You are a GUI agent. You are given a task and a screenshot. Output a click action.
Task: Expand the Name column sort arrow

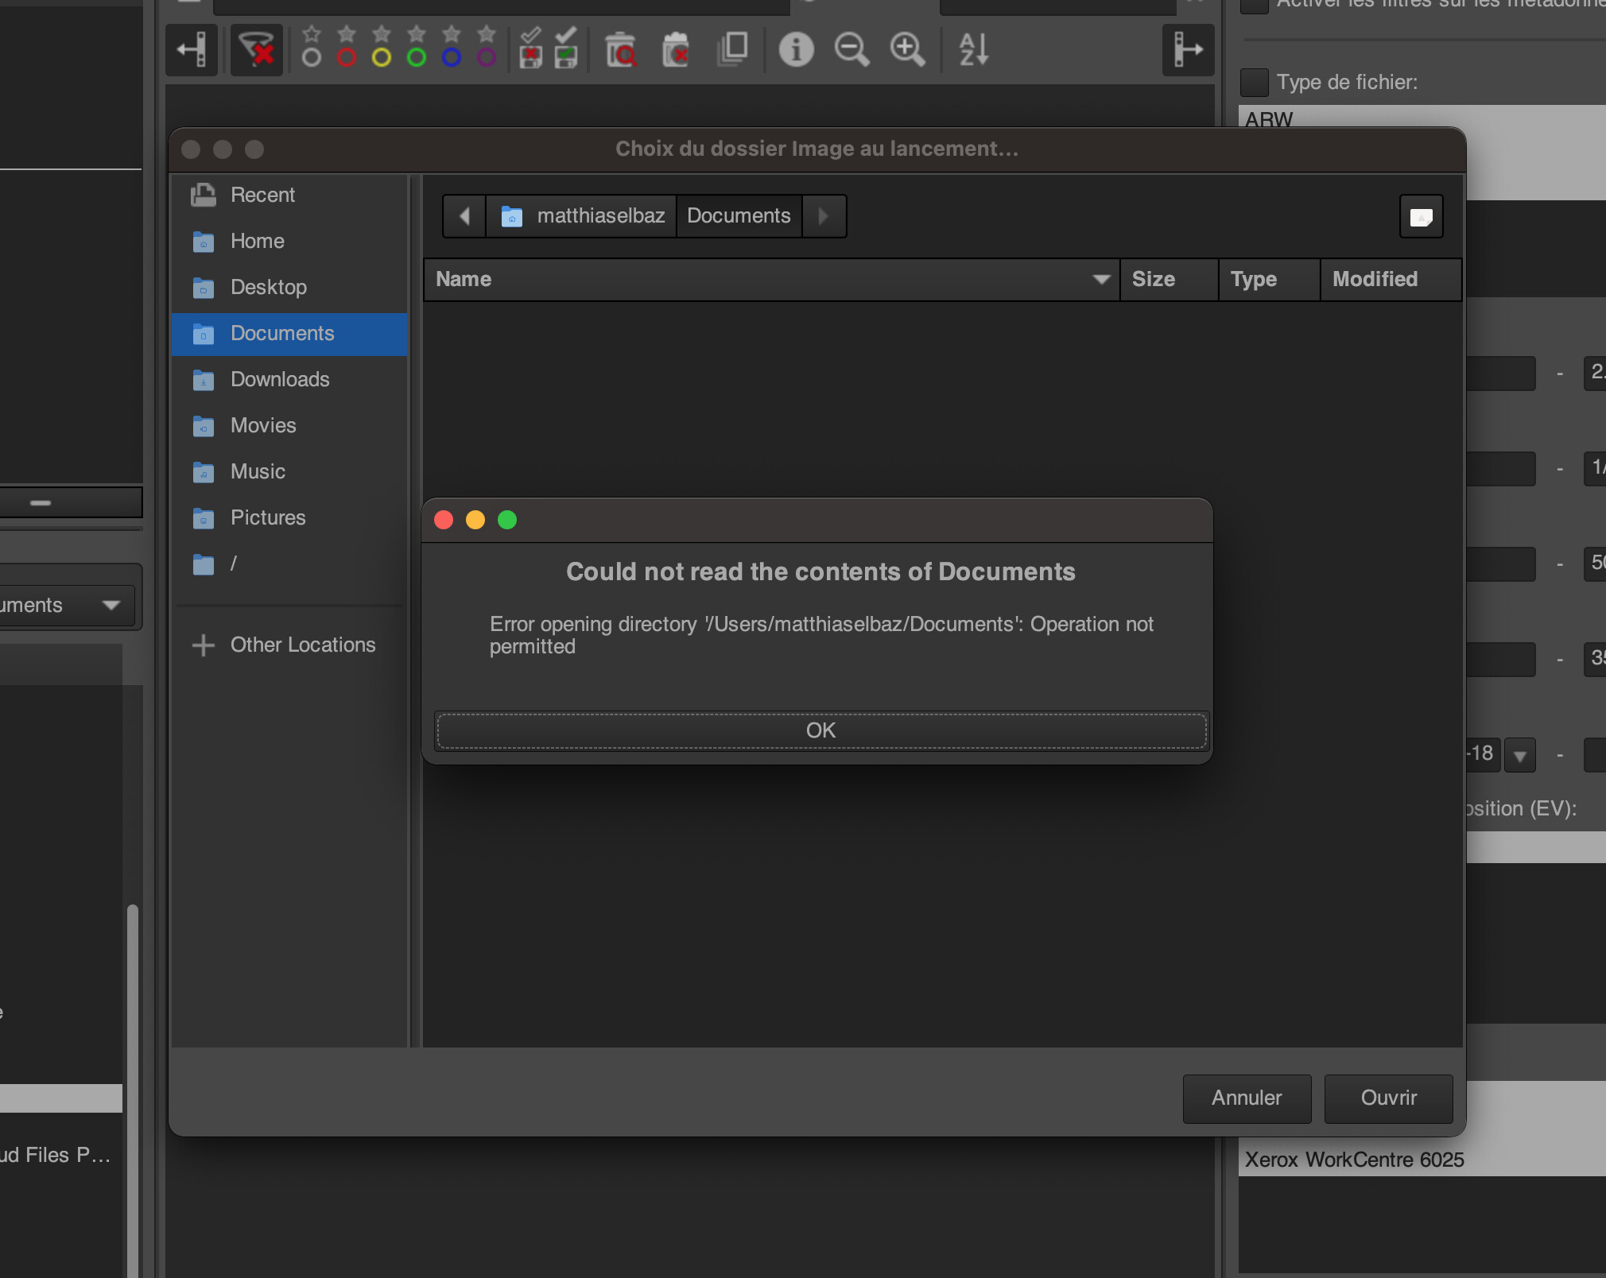tap(1101, 279)
